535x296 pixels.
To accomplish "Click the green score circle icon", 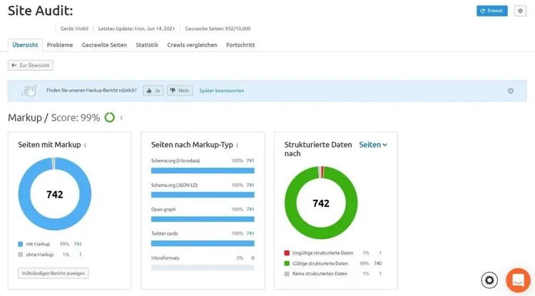I will (110, 117).
